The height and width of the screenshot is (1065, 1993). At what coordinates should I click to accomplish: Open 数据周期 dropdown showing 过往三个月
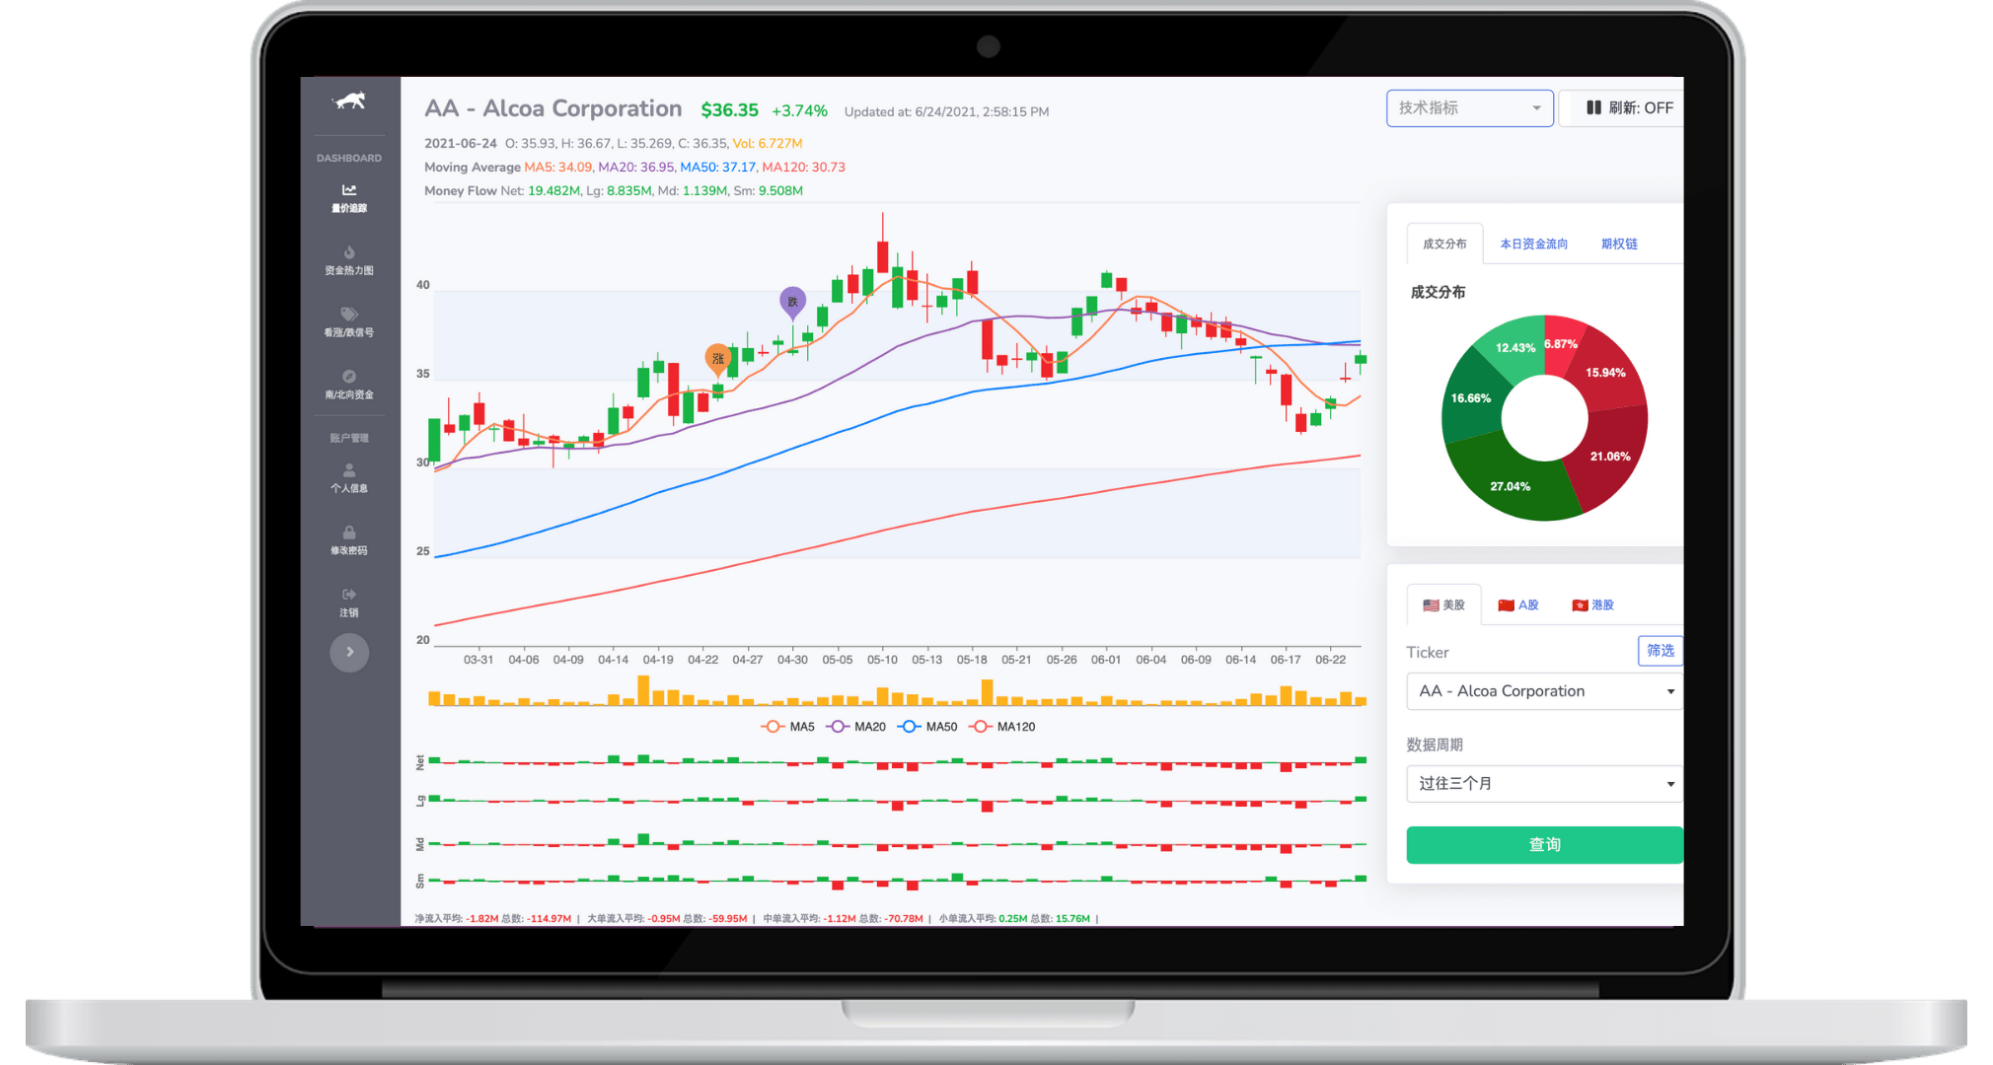[x=1543, y=784]
